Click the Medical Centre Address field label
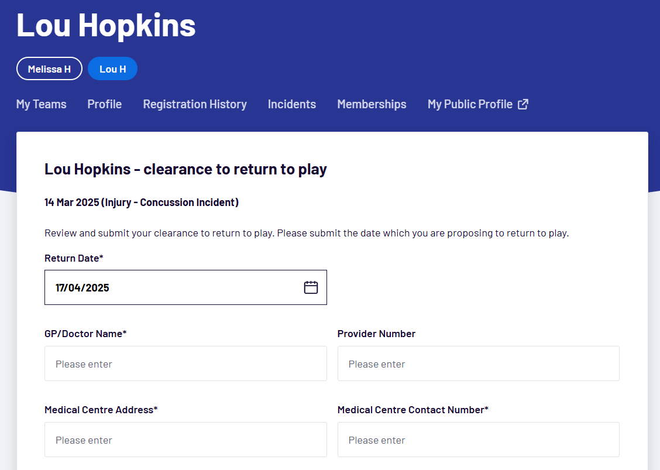Image resolution: width=660 pixels, height=470 pixels. (101, 410)
